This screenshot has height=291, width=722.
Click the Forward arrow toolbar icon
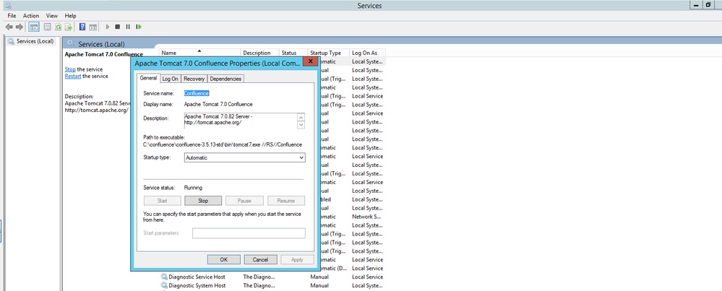19,27
